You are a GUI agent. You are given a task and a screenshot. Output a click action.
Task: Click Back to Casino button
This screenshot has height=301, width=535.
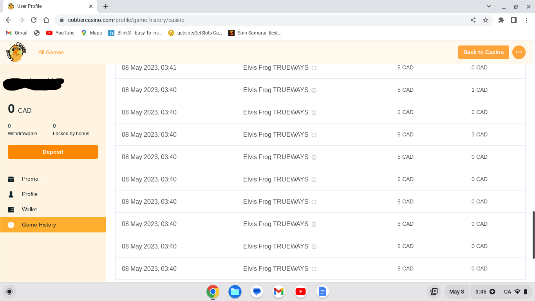pos(483,52)
